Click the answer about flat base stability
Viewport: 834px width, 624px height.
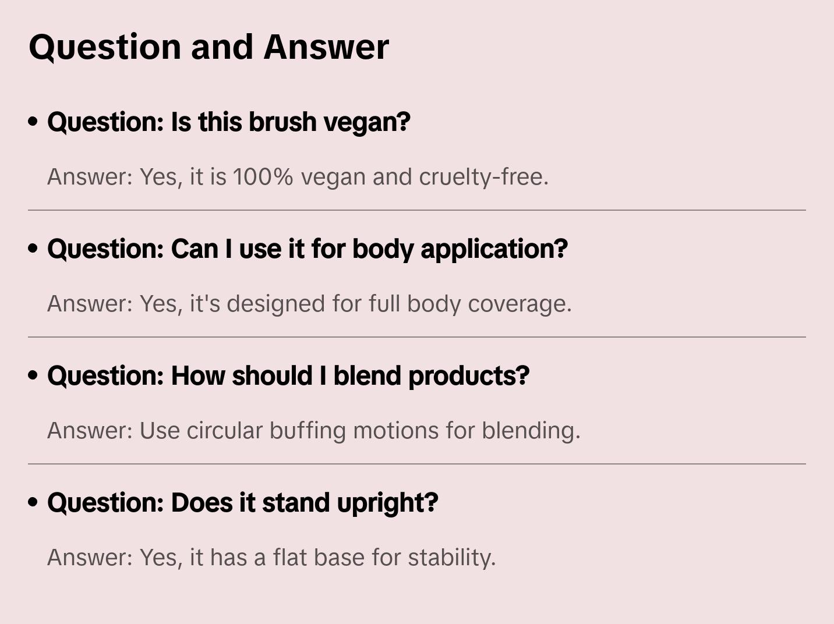click(x=271, y=558)
